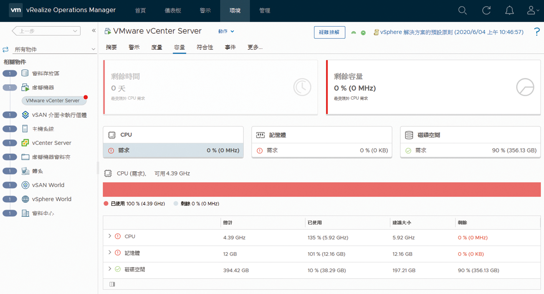Image resolution: width=544 pixels, height=294 pixels.
Task: Click the policy scroll icon before vSphere 解決方案
Action: point(376,33)
